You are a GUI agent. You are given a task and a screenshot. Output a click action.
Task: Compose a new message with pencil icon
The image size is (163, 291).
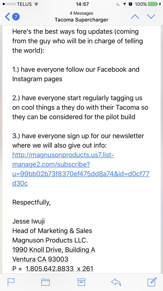click(152, 282)
